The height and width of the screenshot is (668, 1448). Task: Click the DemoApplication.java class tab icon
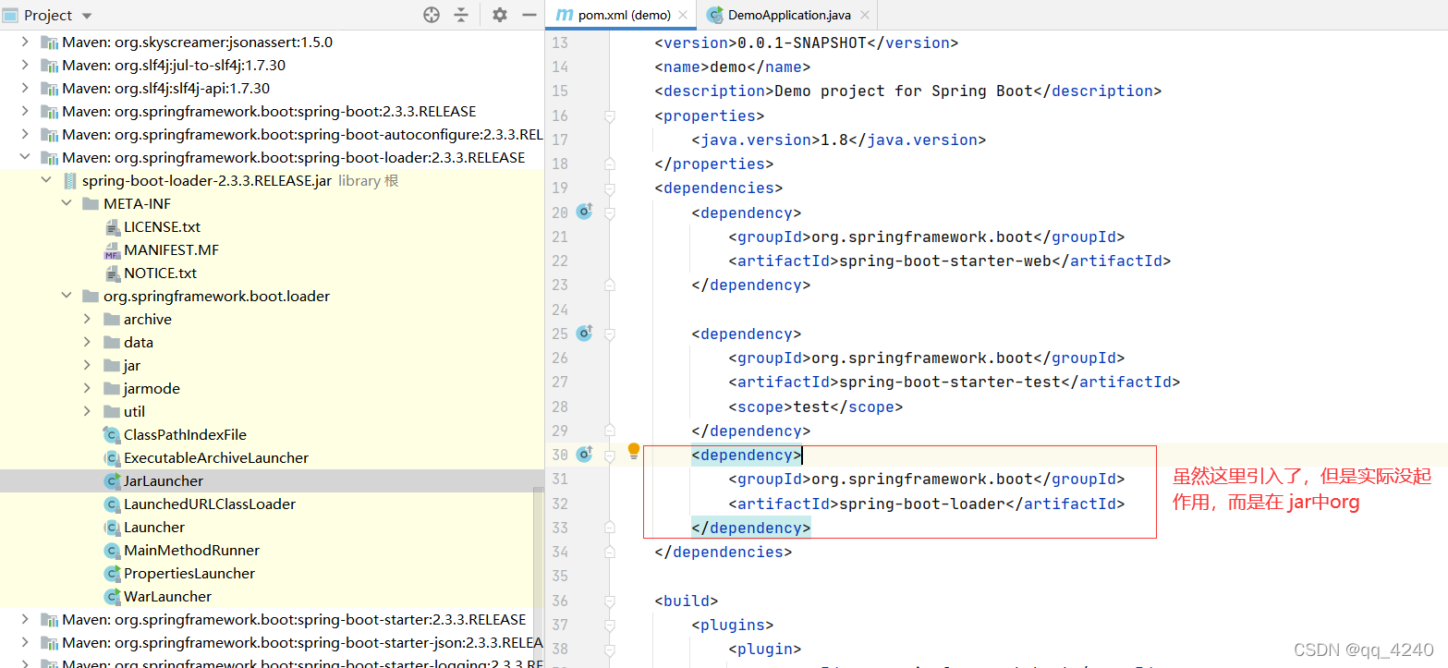click(x=714, y=15)
